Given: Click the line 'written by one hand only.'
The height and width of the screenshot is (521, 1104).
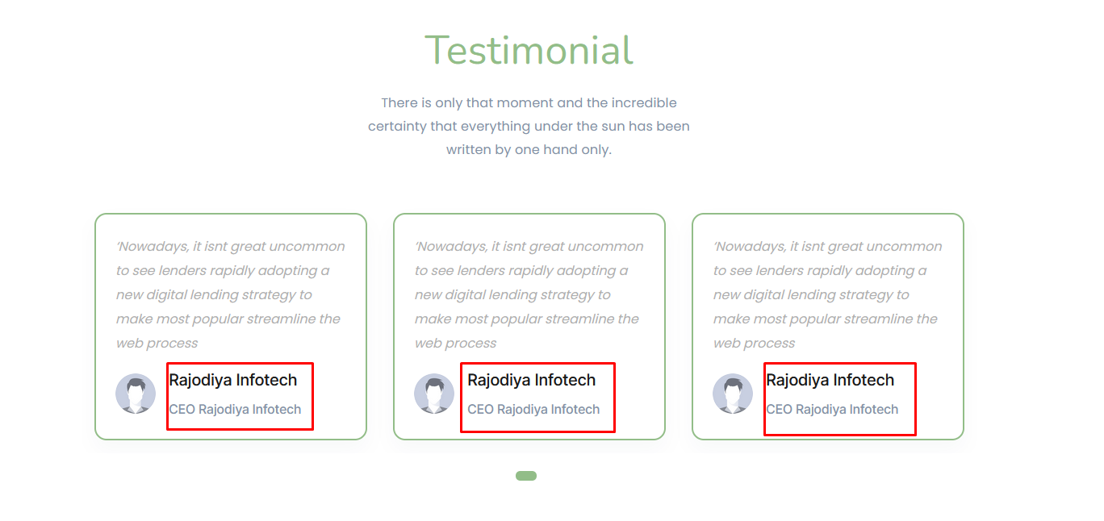Looking at the screenshot, I should coord(529,149).
